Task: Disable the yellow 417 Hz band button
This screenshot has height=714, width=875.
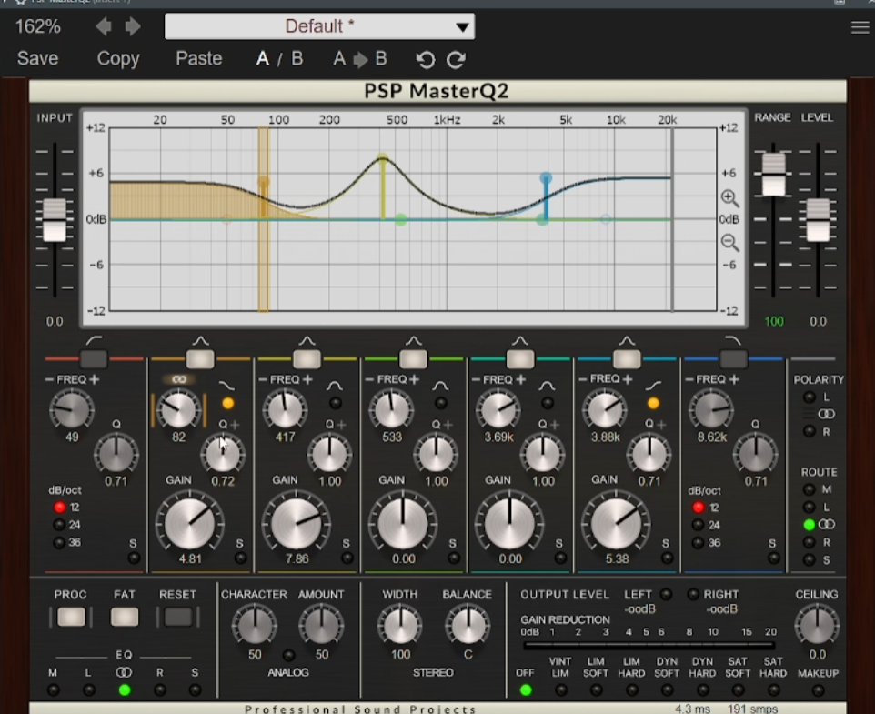Action: [307, 359]
